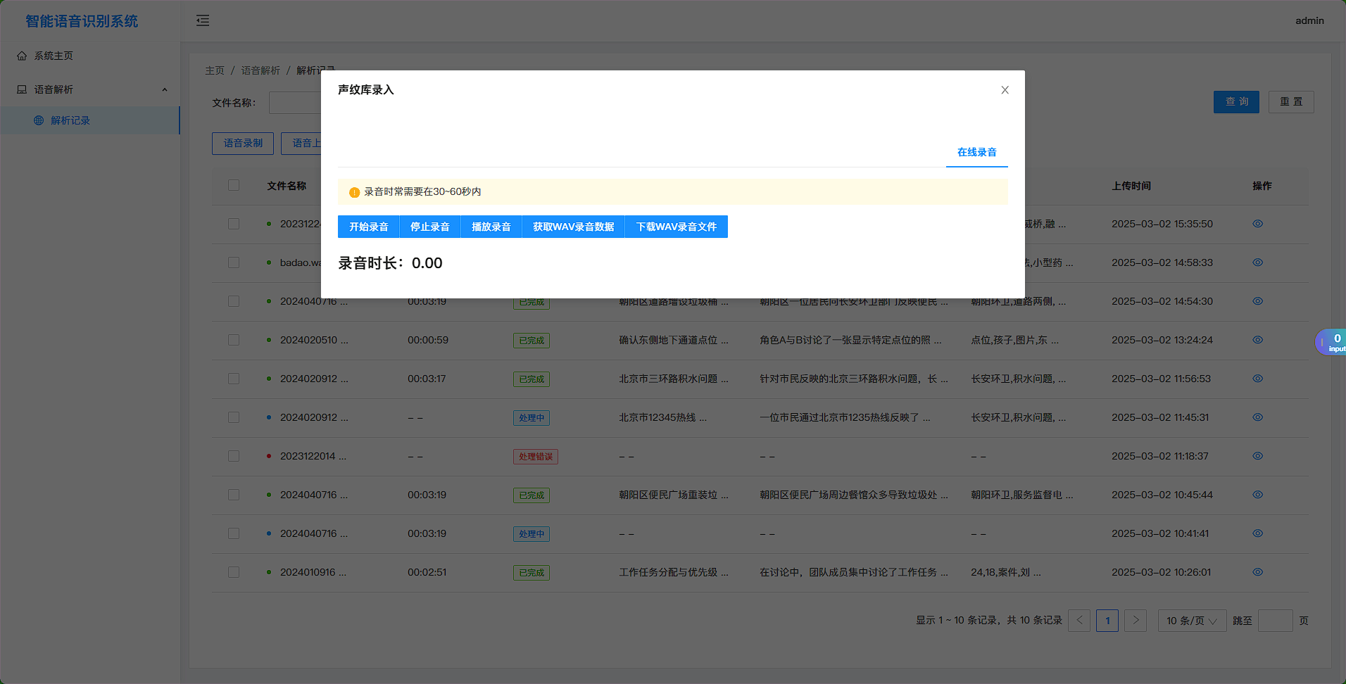Viewport: 1346px width, 684px height.
Task: Click the 智能语音识别系统 logo title
Action: tap(82, 21)
